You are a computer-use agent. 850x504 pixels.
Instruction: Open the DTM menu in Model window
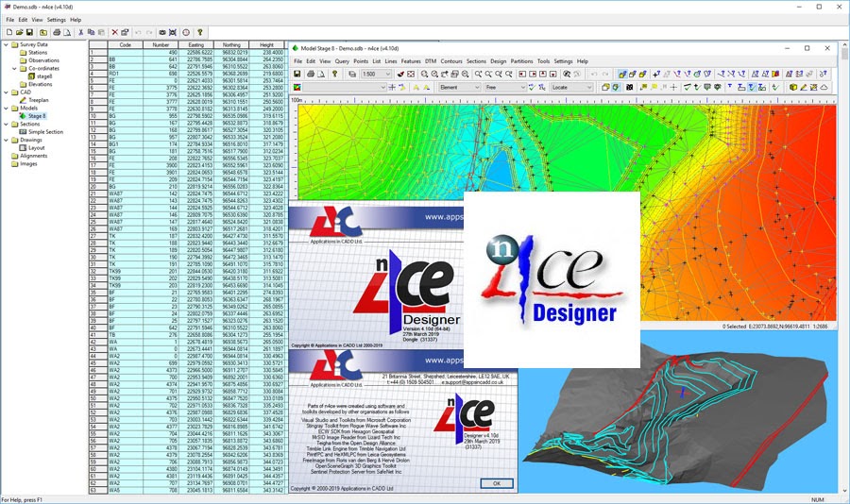[x=431, y=61]
